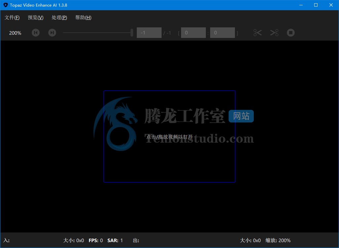Image resolution: width=339 pixels, height=248 pixels.
Task: Click the SAR: 1 status entry
Action: click(115, 240)
